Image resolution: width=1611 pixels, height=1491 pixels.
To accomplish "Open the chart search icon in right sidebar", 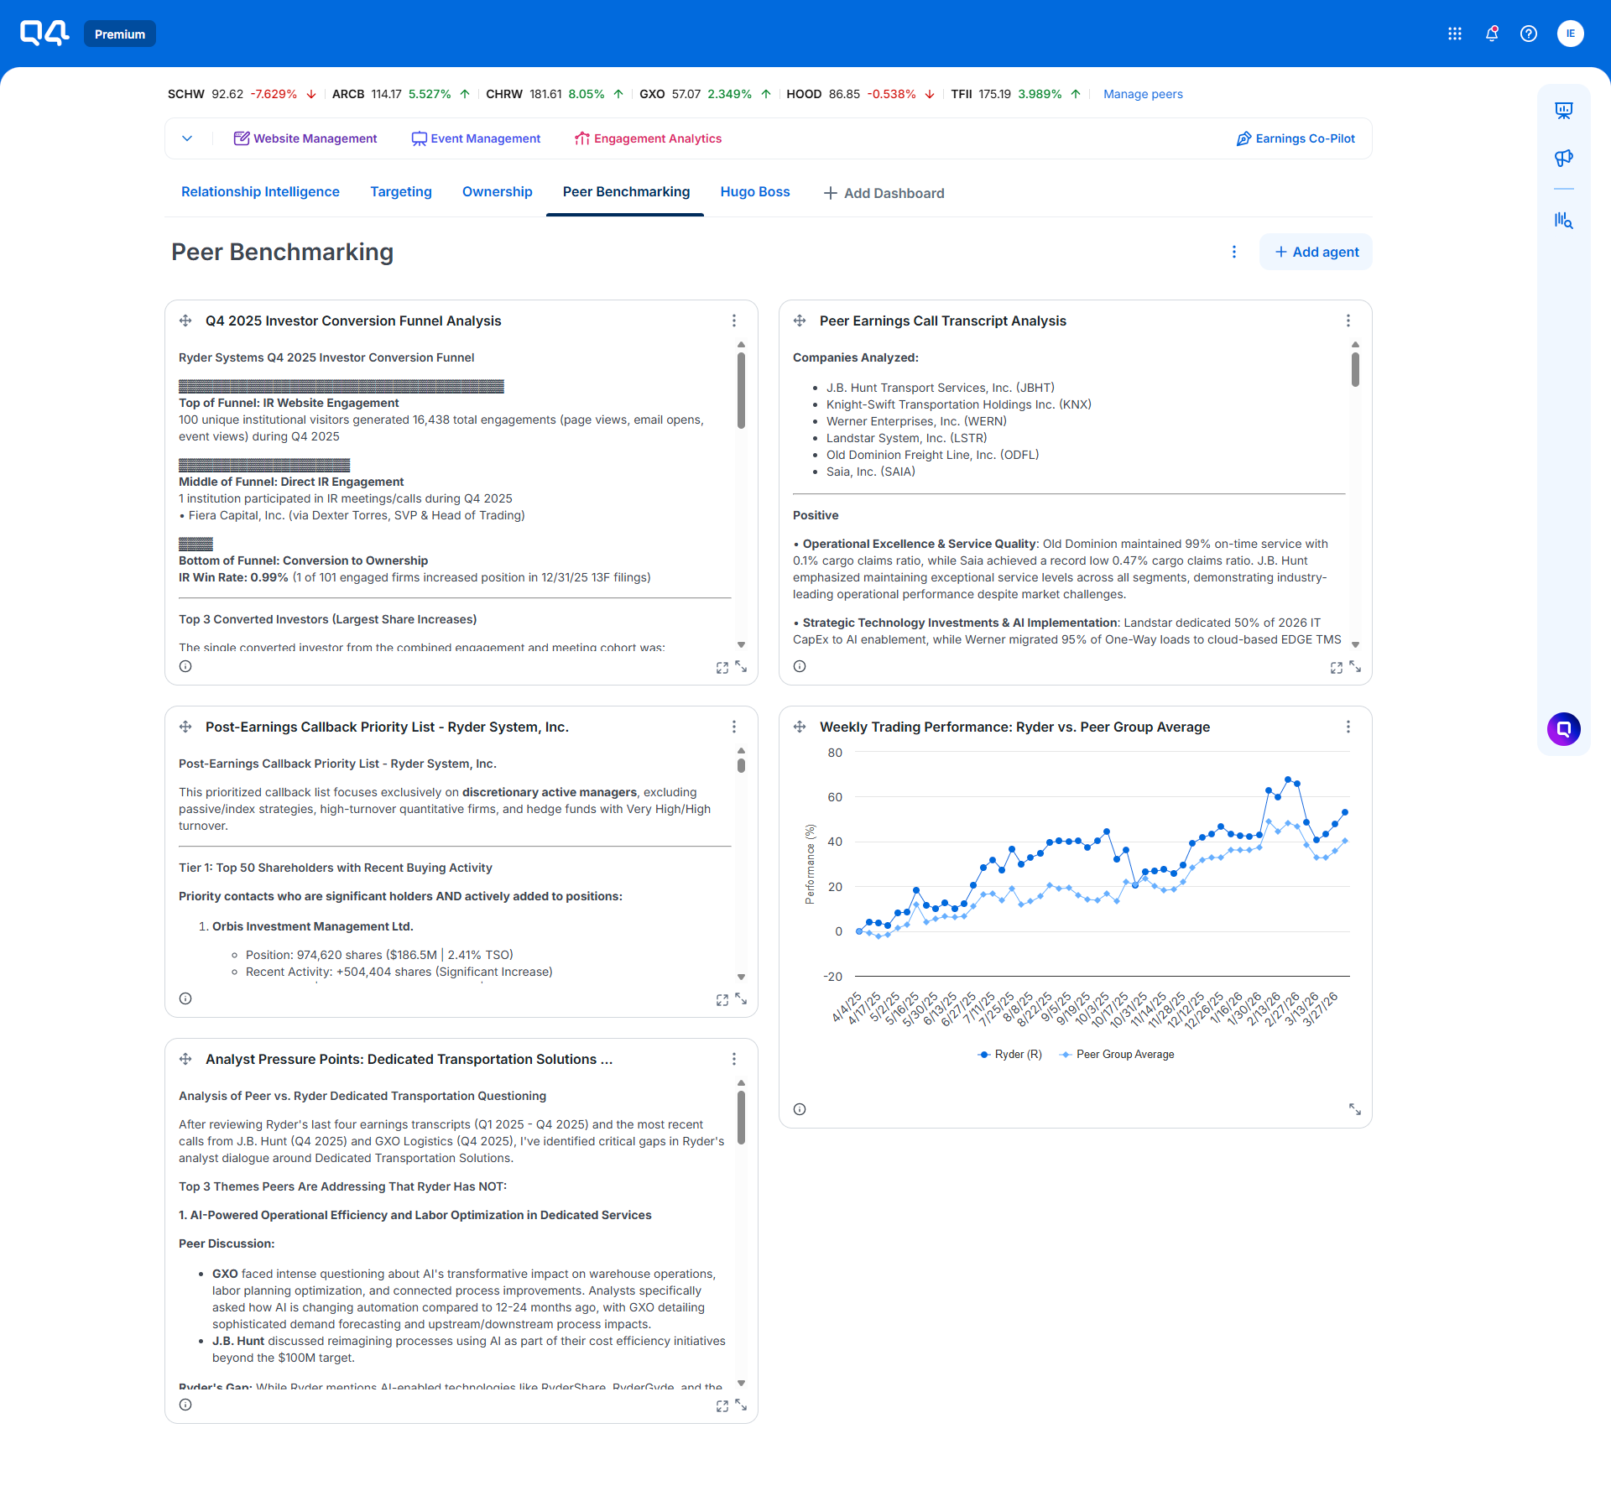I will 1564,220.
